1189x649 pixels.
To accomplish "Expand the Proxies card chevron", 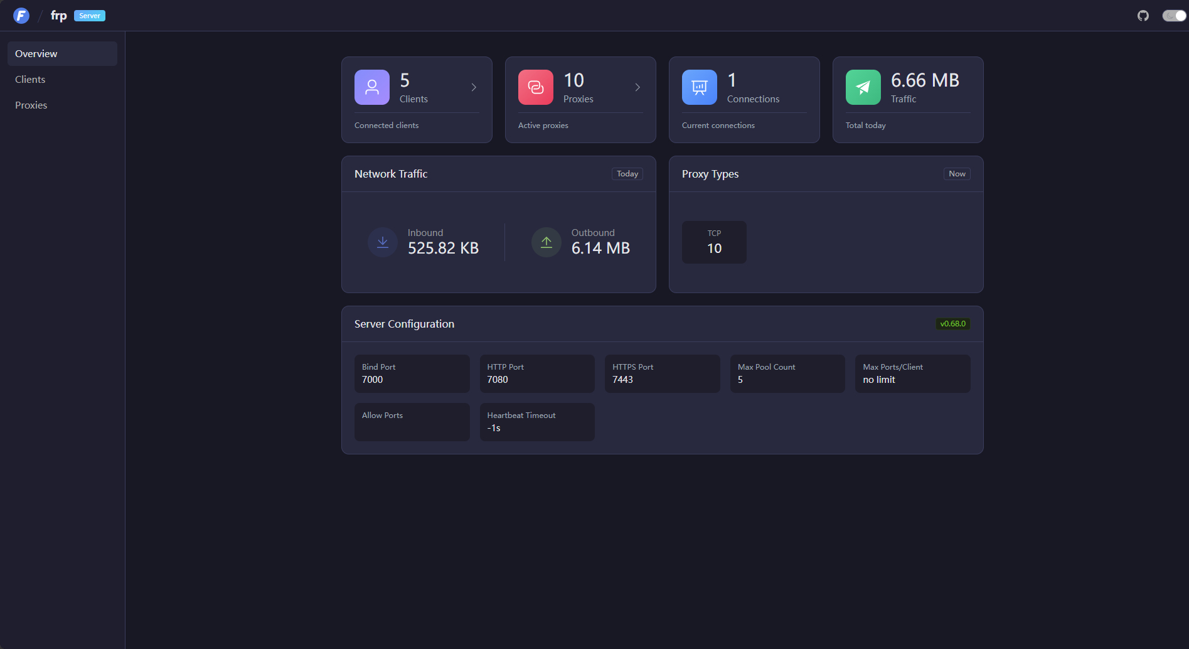I will pyautogui.click(x=637, y=87).
